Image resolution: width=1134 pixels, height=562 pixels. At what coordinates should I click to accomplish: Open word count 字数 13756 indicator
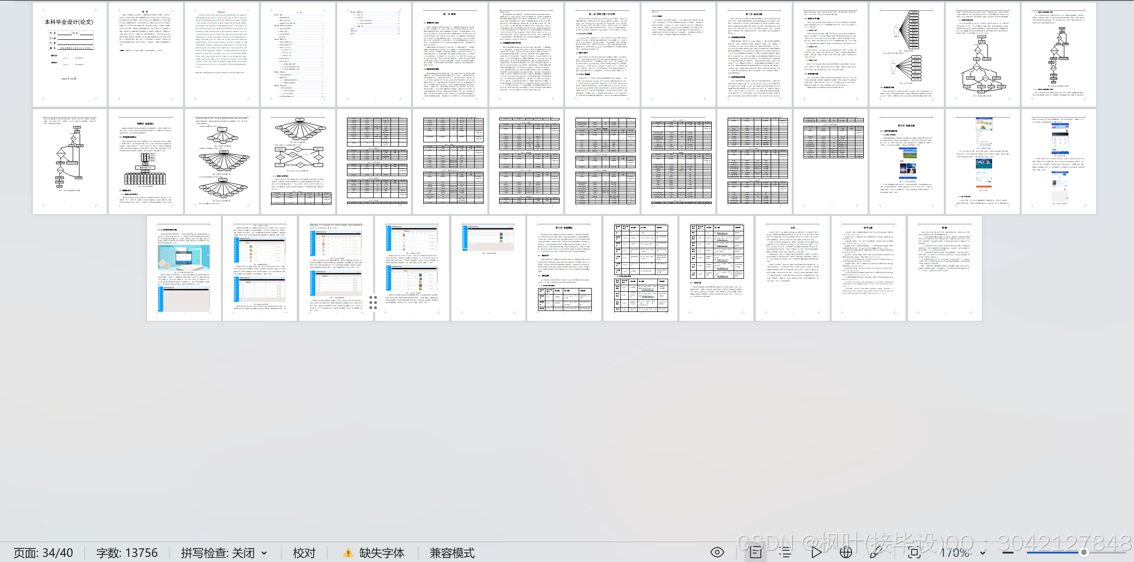(127, 553)
